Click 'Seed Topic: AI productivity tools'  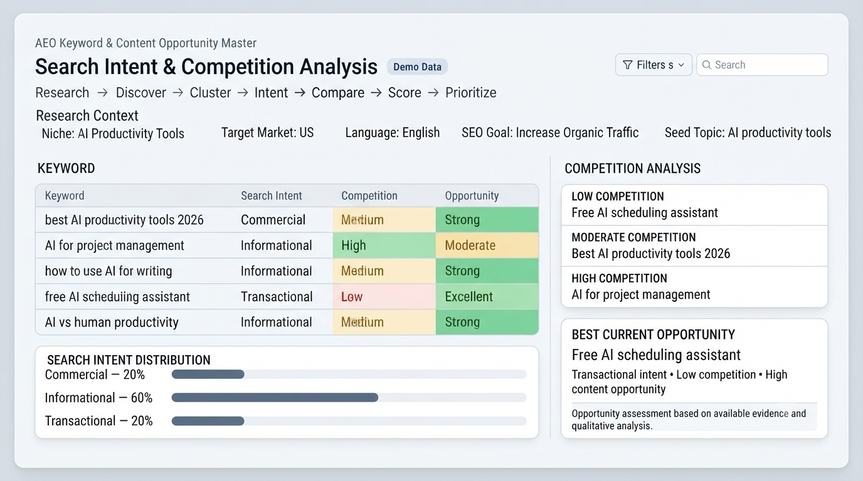click(x=748, y=133)
